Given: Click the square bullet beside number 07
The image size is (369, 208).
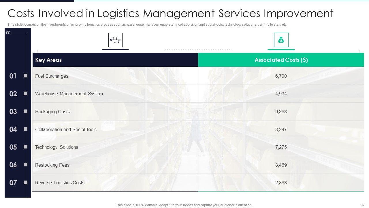Looking at the screenshot, I should pos(26,182).
